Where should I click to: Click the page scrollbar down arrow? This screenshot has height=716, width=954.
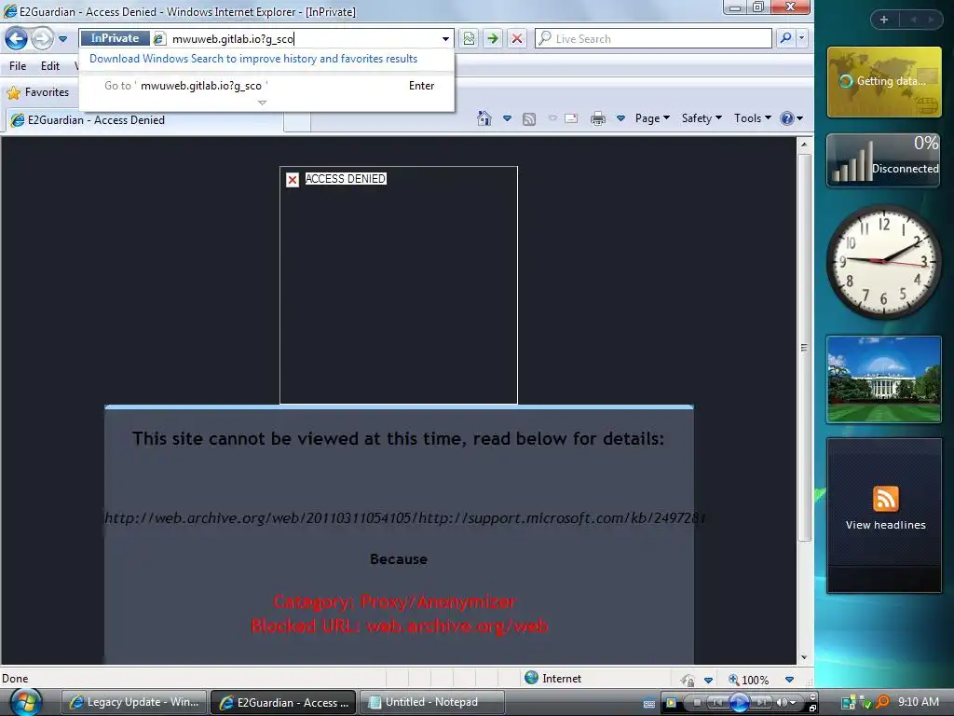point(804,657)
